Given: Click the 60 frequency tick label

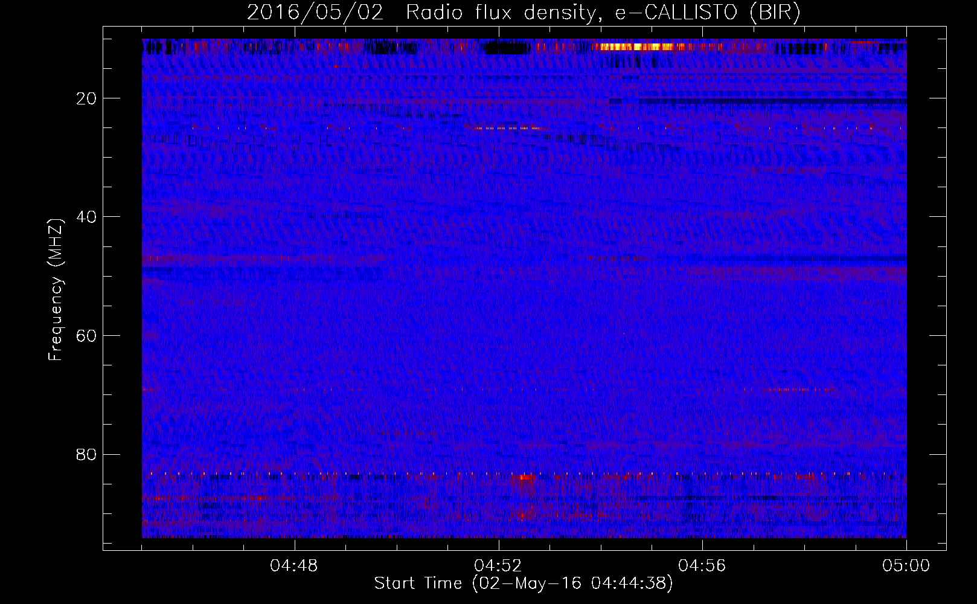Looking at the screenshot, I should 87,336.
